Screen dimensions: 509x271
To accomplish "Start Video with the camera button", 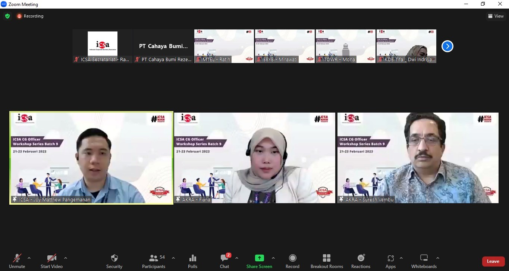I will 51,261.
